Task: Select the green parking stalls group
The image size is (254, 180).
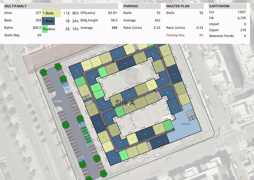Action: click(86, 135)
